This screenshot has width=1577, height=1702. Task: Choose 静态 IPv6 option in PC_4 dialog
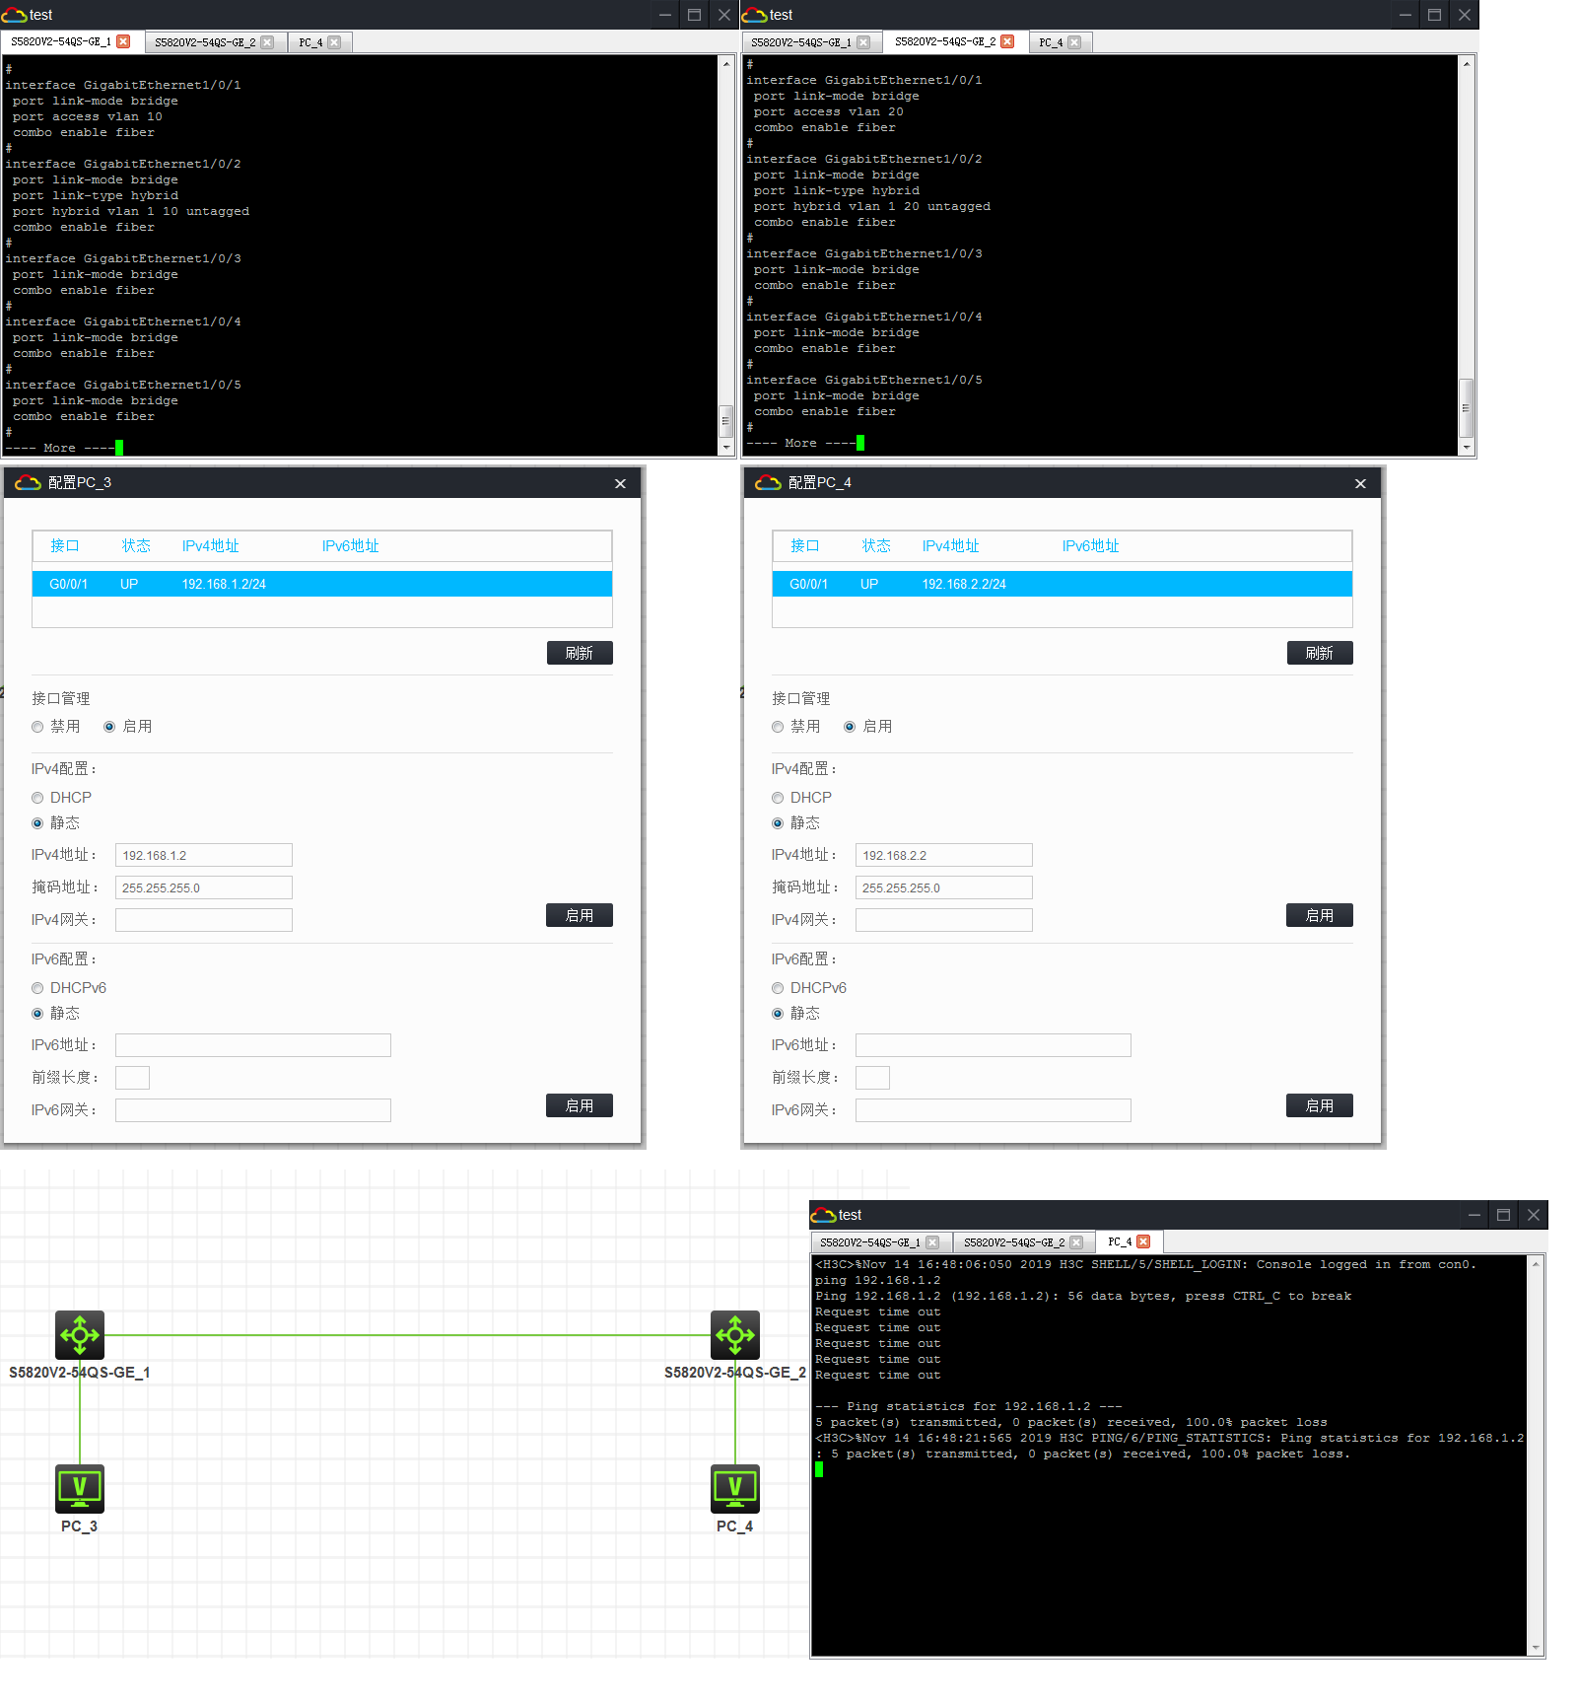[x=778, y=1014]
